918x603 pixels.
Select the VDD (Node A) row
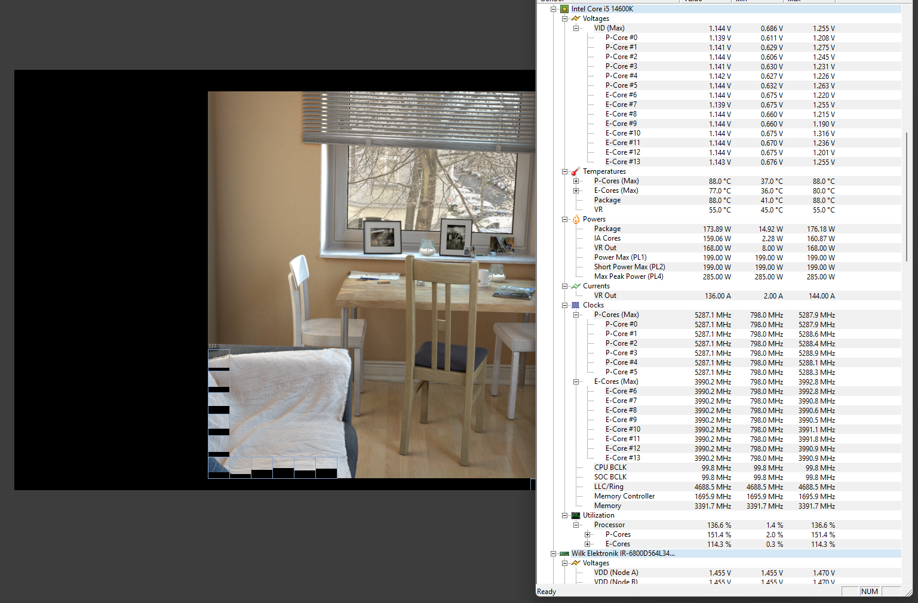pos(719,573)
